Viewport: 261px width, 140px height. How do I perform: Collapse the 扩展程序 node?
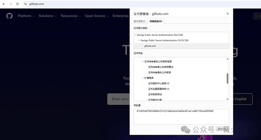143,78
